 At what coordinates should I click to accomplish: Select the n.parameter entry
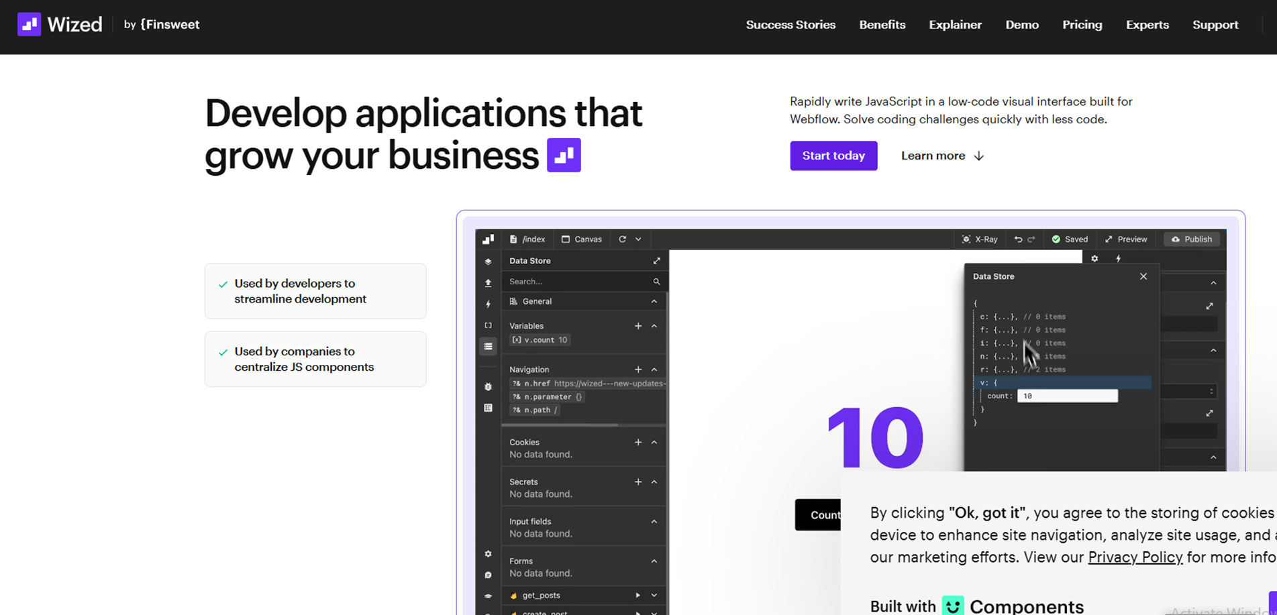(x=548, y=397)
